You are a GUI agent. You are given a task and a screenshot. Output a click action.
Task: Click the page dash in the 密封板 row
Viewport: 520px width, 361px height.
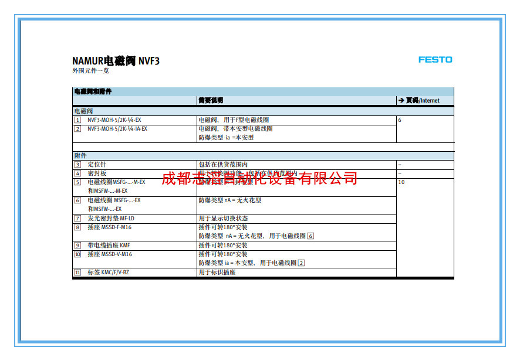[400, 173]
